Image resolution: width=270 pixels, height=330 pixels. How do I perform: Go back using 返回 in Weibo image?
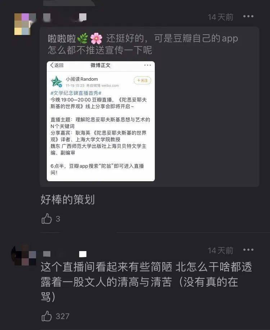point(57,65)
